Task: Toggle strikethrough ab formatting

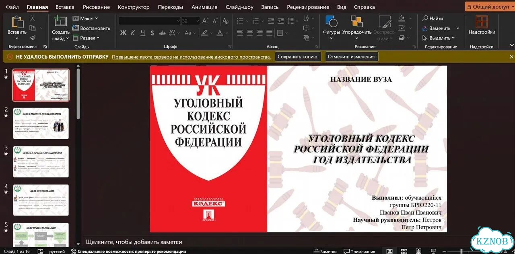Action: coord(162,33)
